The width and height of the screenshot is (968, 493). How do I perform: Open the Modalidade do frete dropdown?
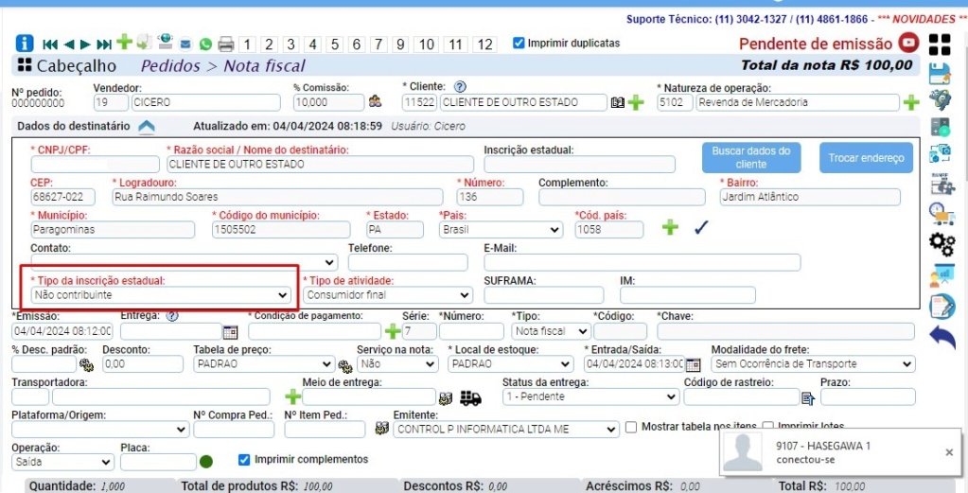click(x=813, y=364)
